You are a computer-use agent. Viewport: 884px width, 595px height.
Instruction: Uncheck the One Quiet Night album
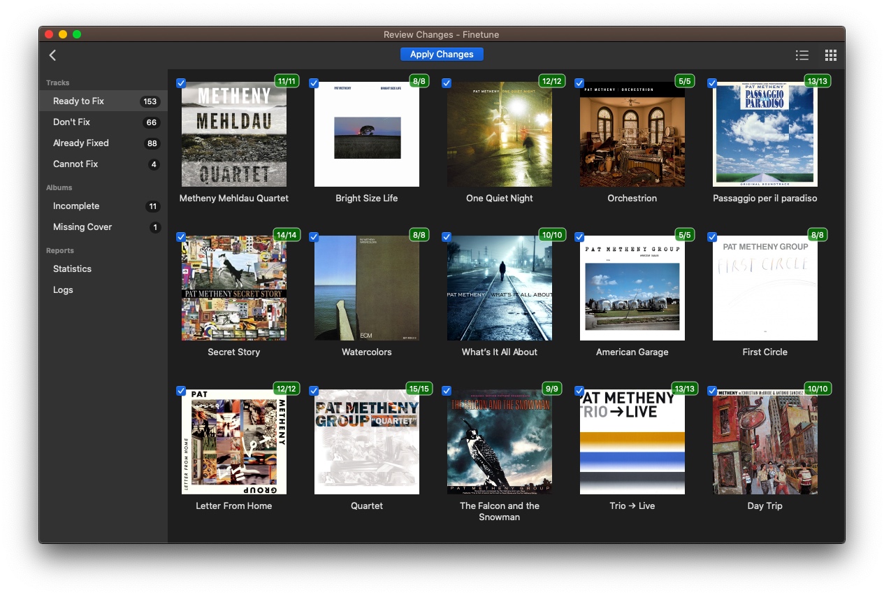[447, 83]
